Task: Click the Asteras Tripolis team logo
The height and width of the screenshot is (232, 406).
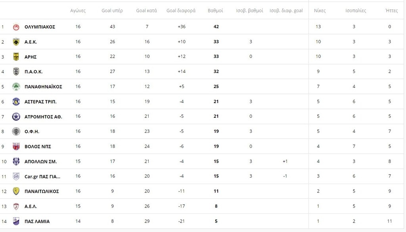Action: [x=16, y=102]
